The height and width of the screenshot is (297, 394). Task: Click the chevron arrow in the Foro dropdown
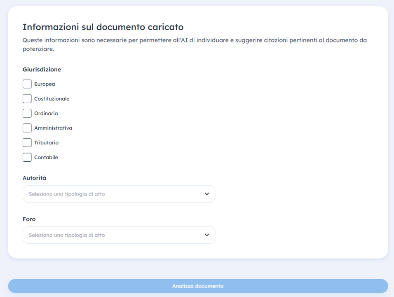coord(207,235)
